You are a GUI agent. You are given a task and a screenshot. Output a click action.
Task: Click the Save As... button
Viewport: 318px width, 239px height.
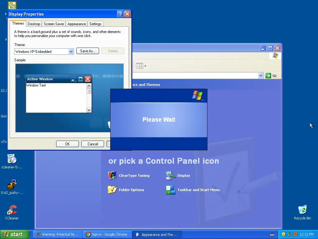coord(88,51)
